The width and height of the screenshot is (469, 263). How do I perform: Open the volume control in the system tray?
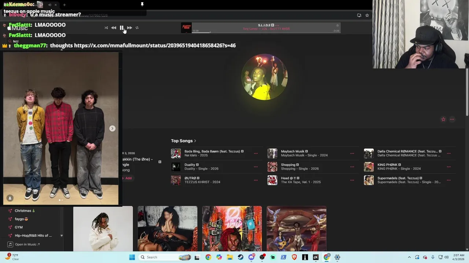(x=446, y=257)
